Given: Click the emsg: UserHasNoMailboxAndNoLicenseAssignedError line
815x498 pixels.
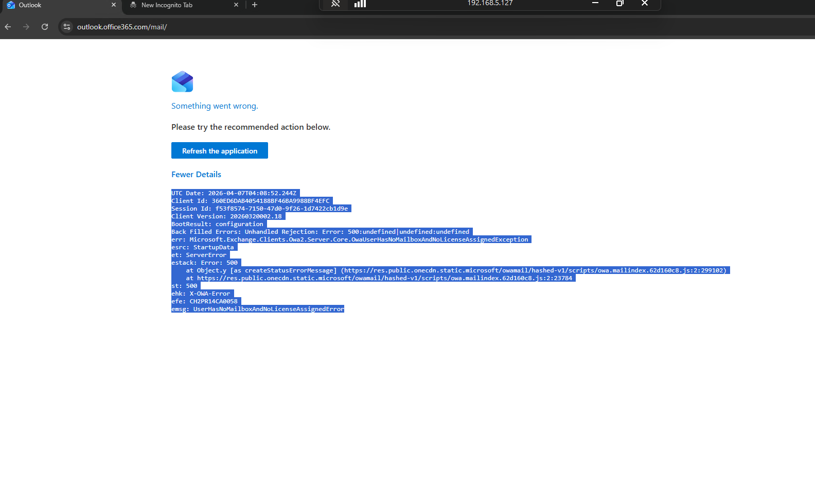Looking at the screenshot, I should coord(258,309).
